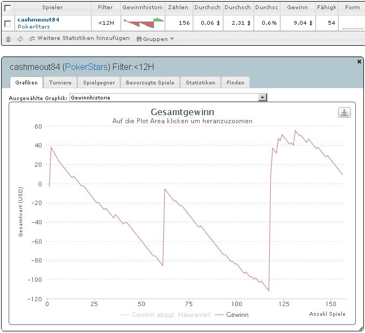Click the PokerStars link in panel title
The width and height of the screenshot is (365, 333).
[86, 67]
